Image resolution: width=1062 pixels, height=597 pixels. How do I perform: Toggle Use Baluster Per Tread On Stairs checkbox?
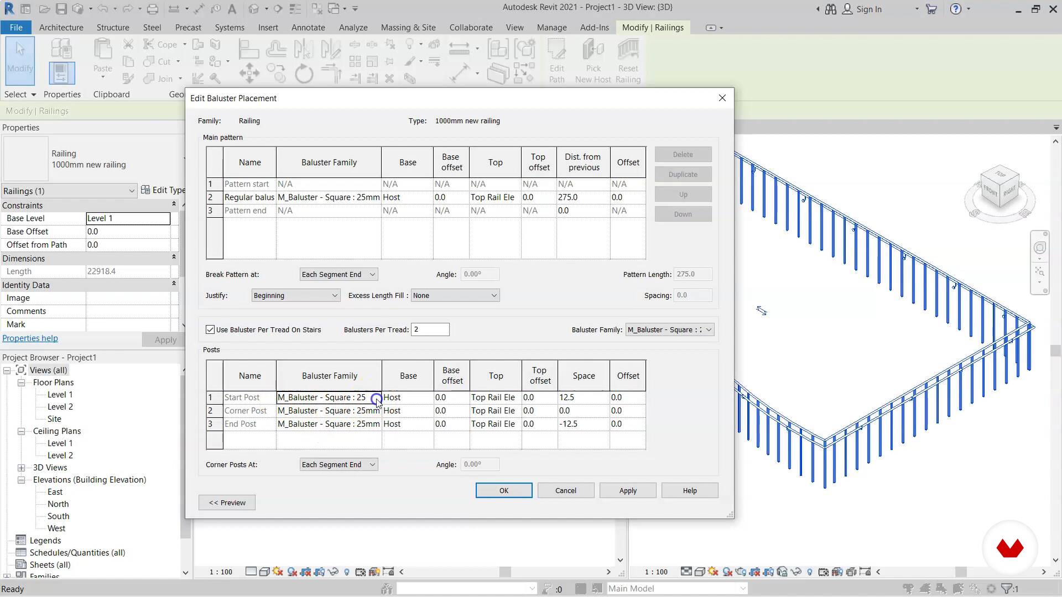(210, 329)
